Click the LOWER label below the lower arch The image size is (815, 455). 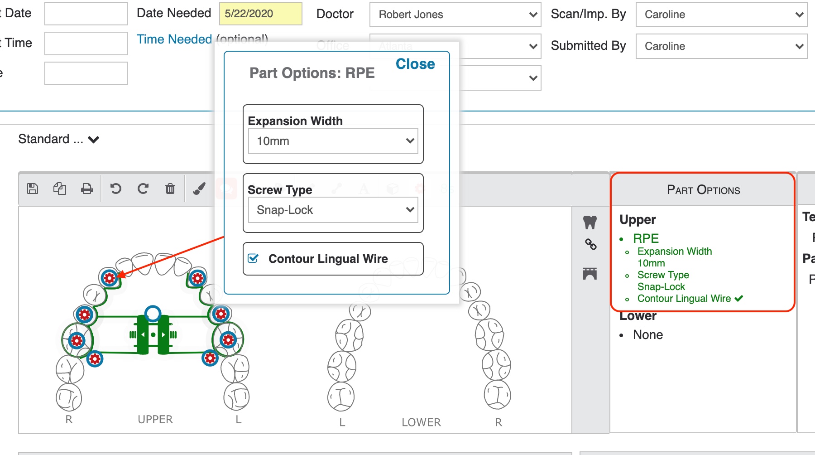(x=421, y=422)
